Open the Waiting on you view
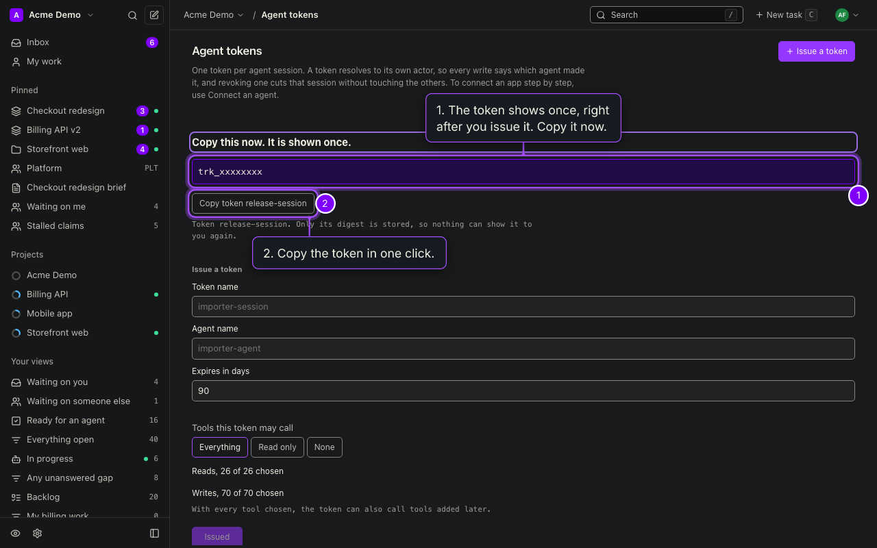Screen dimensions: 877x548 click(85, 382)
